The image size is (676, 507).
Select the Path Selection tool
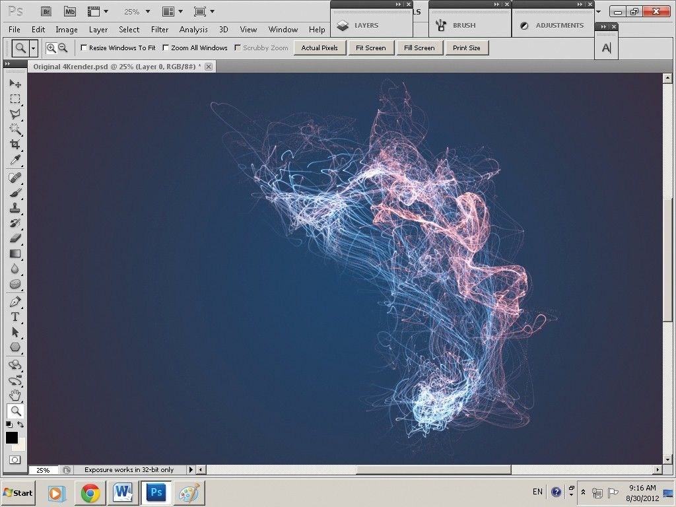15,332
